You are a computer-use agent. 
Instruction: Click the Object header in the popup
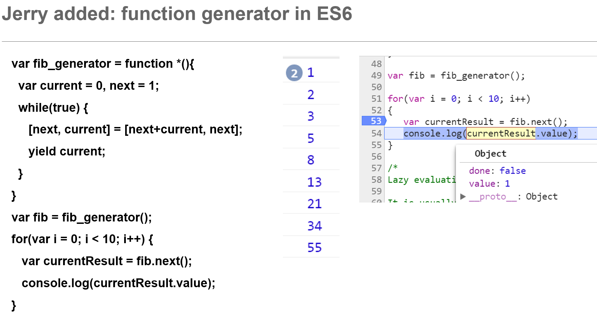click(490, 154)
